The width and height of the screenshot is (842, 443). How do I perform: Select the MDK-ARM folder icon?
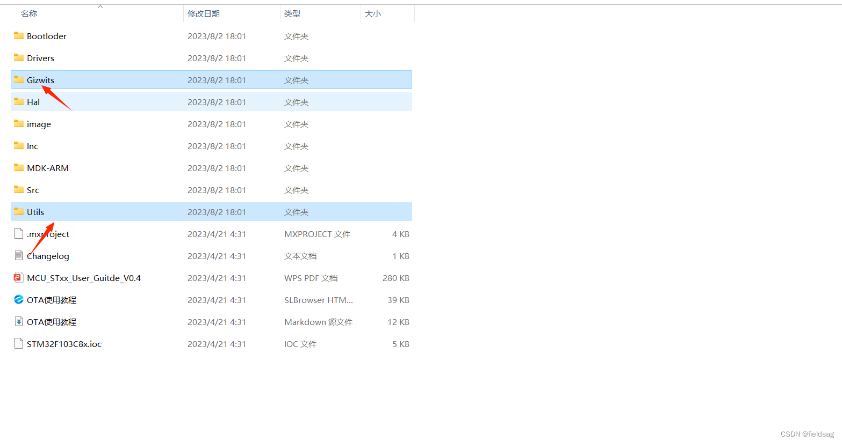click(19, 168)
